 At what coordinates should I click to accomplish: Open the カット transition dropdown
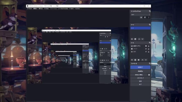point(140,14)
